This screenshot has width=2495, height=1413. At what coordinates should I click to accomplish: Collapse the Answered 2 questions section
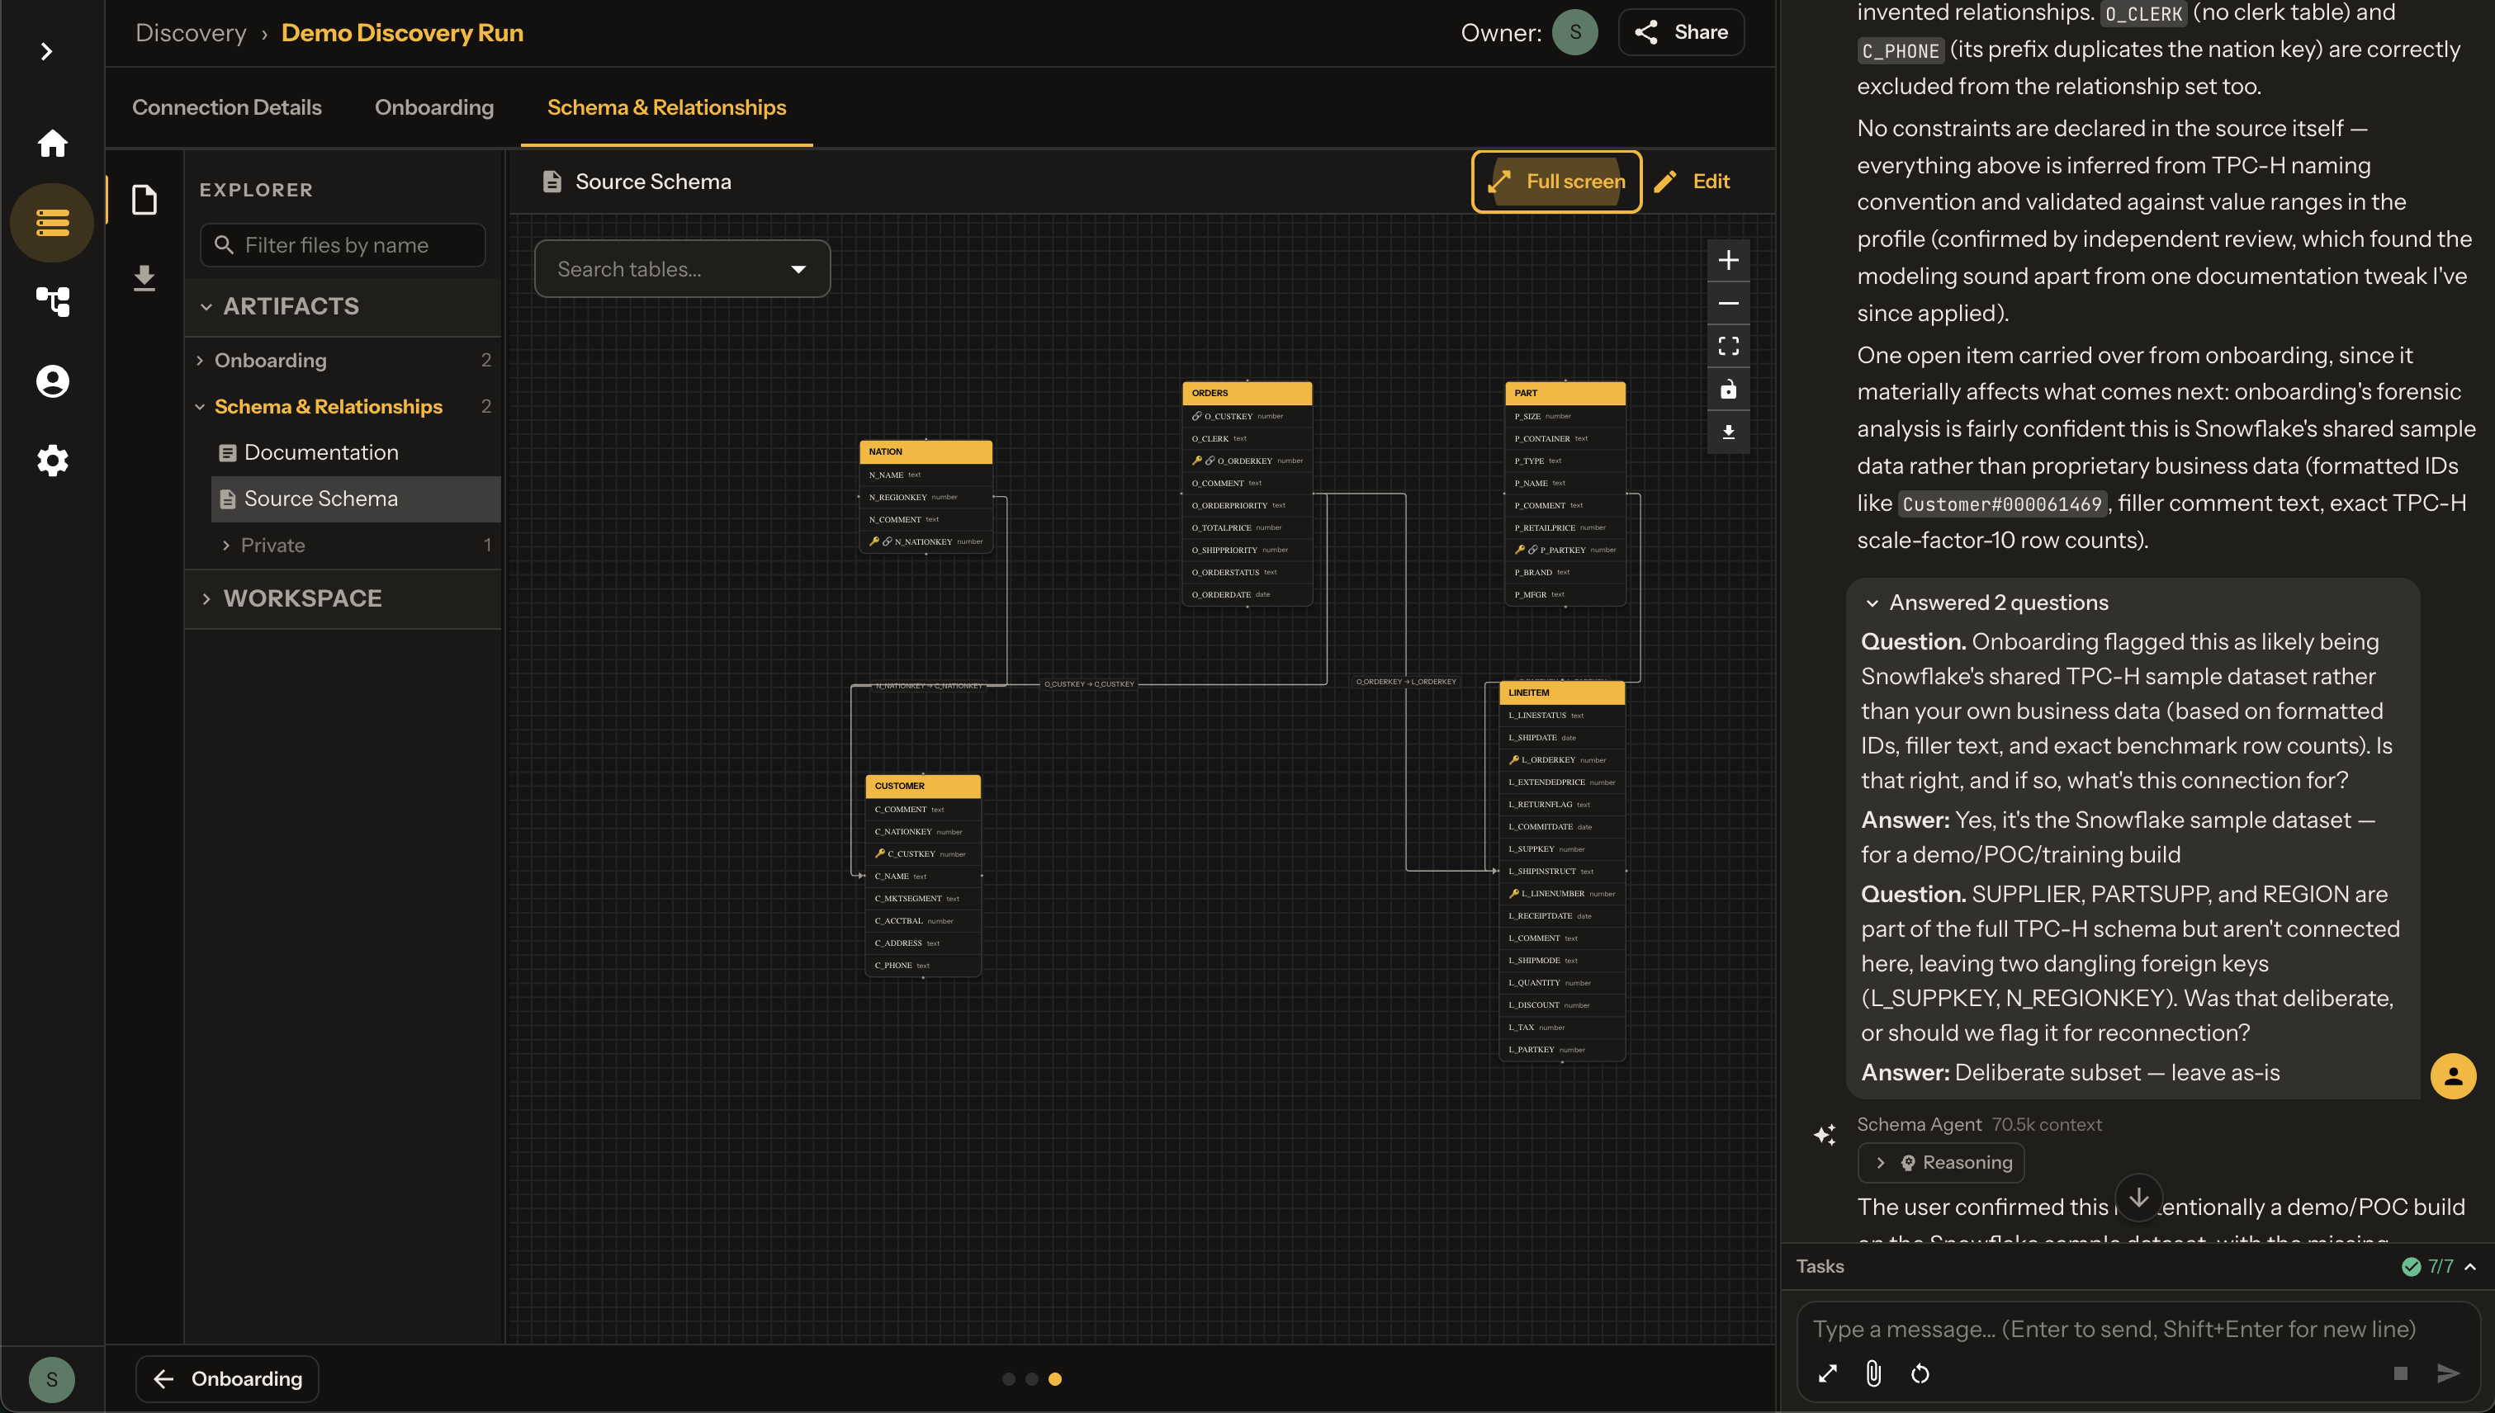[1986, 603]
